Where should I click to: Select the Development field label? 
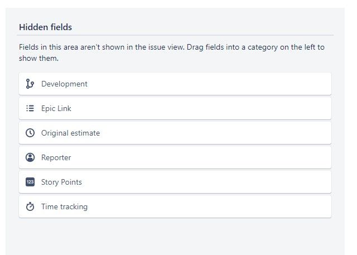[64, 84]
